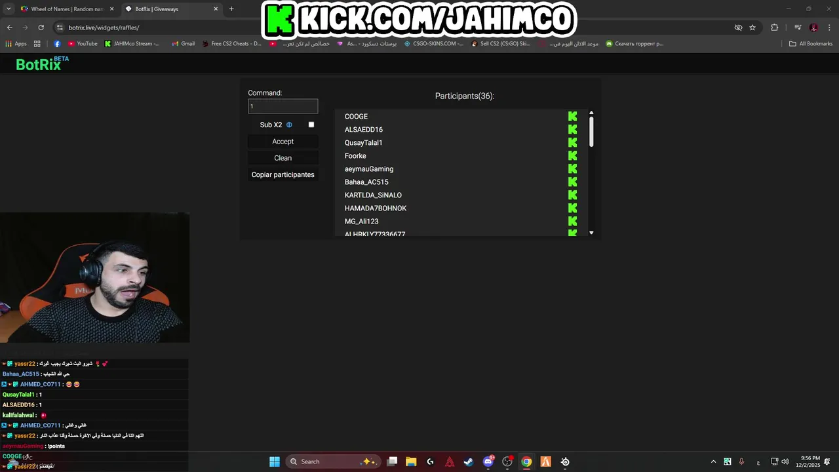
Task: Open Discord from taskbar
Action: [488, 462]
